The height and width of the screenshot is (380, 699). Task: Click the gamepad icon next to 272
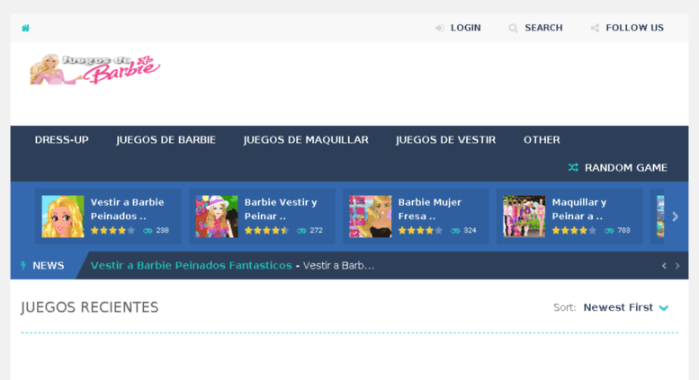pos(301,231)
